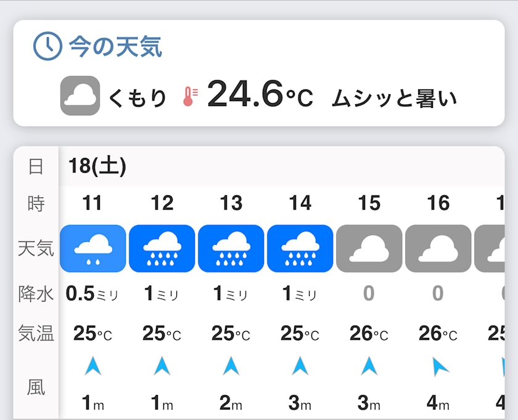Open the 今の天気 heading
The height and width of the screenshot is (420, 518).
coord(115,46)
